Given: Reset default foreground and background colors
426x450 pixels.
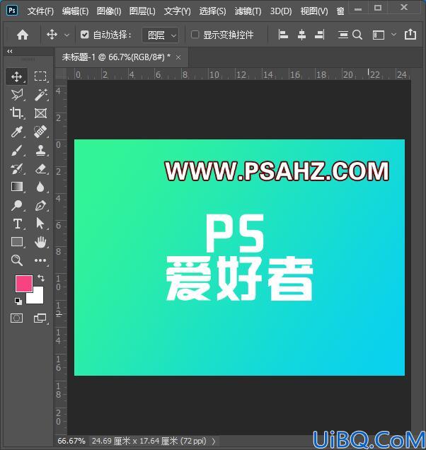Looking at the screenshot, I should [18, 301].
